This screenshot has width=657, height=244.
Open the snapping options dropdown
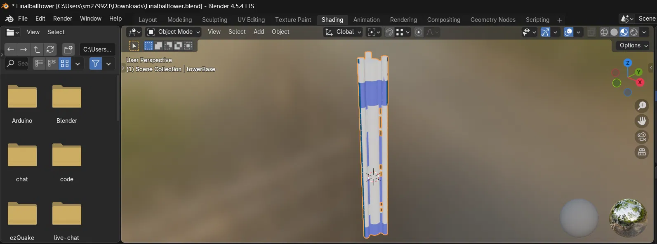click(403, 32)
